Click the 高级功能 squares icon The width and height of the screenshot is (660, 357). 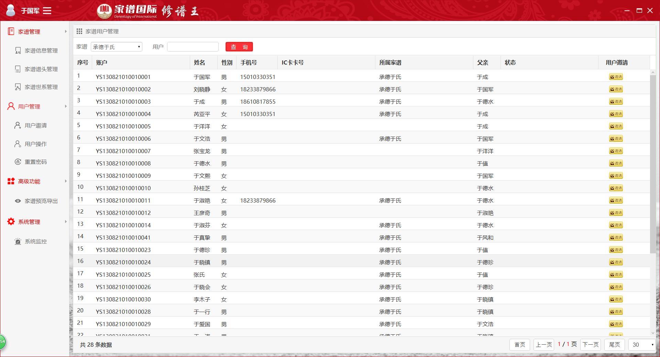coord(11,181)
